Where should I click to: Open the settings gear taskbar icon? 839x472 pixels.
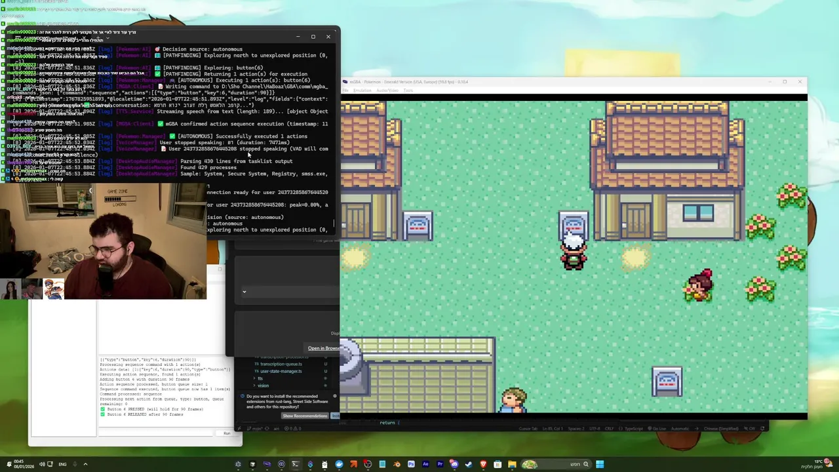click(x=237, y=464)
